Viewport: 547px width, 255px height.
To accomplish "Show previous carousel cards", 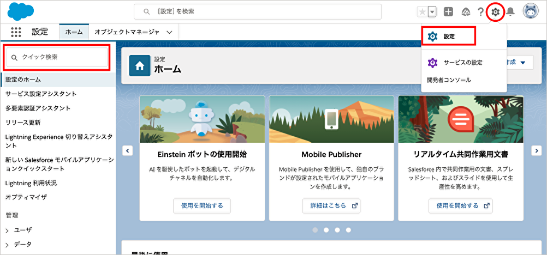I will (x=127, y=151).
